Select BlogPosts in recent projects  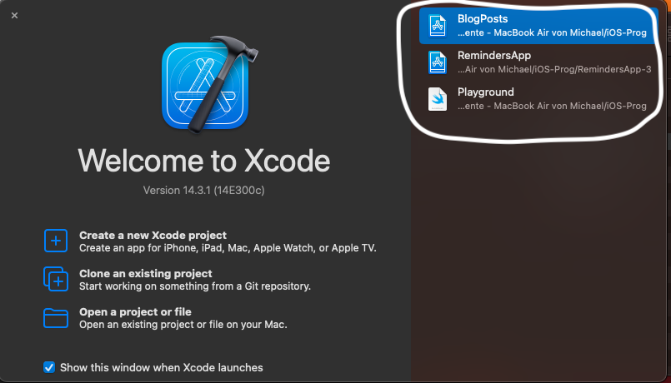[x=538, y=26]
